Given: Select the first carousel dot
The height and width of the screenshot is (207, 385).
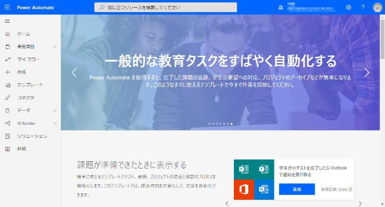Looking at the screenshot, I should (209, 124).
